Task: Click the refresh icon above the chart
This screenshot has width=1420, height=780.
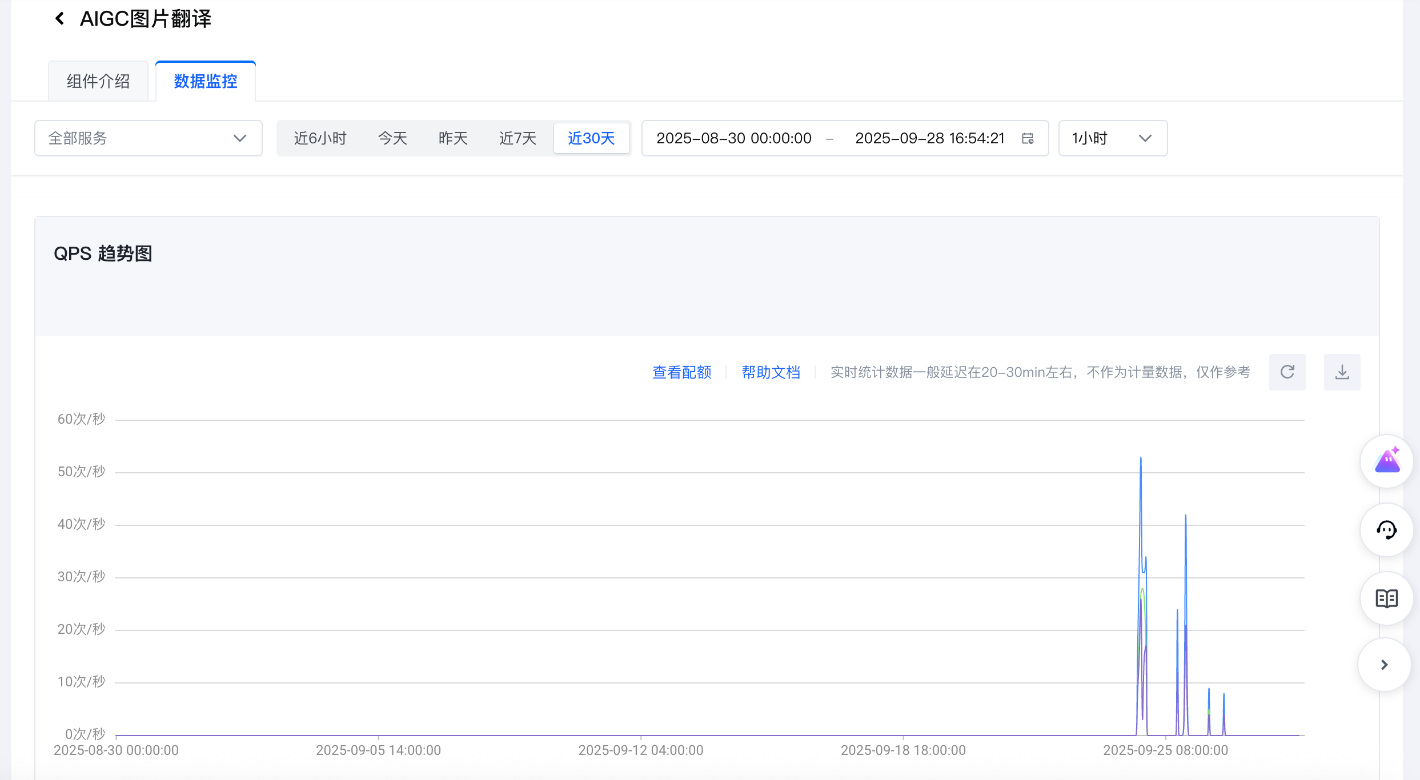Action: (1287, 372)
